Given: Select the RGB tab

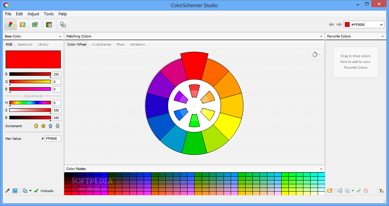Looking at the screenshot, I should tap(9, 45).
